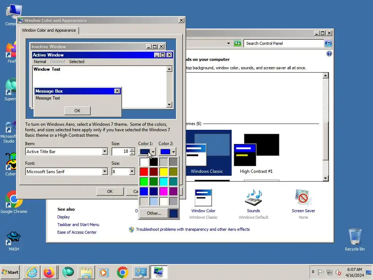The height and width of the screenshot is (280, 373).
Task: Show hidden tray icons arrow
Action: coord(313,272)
